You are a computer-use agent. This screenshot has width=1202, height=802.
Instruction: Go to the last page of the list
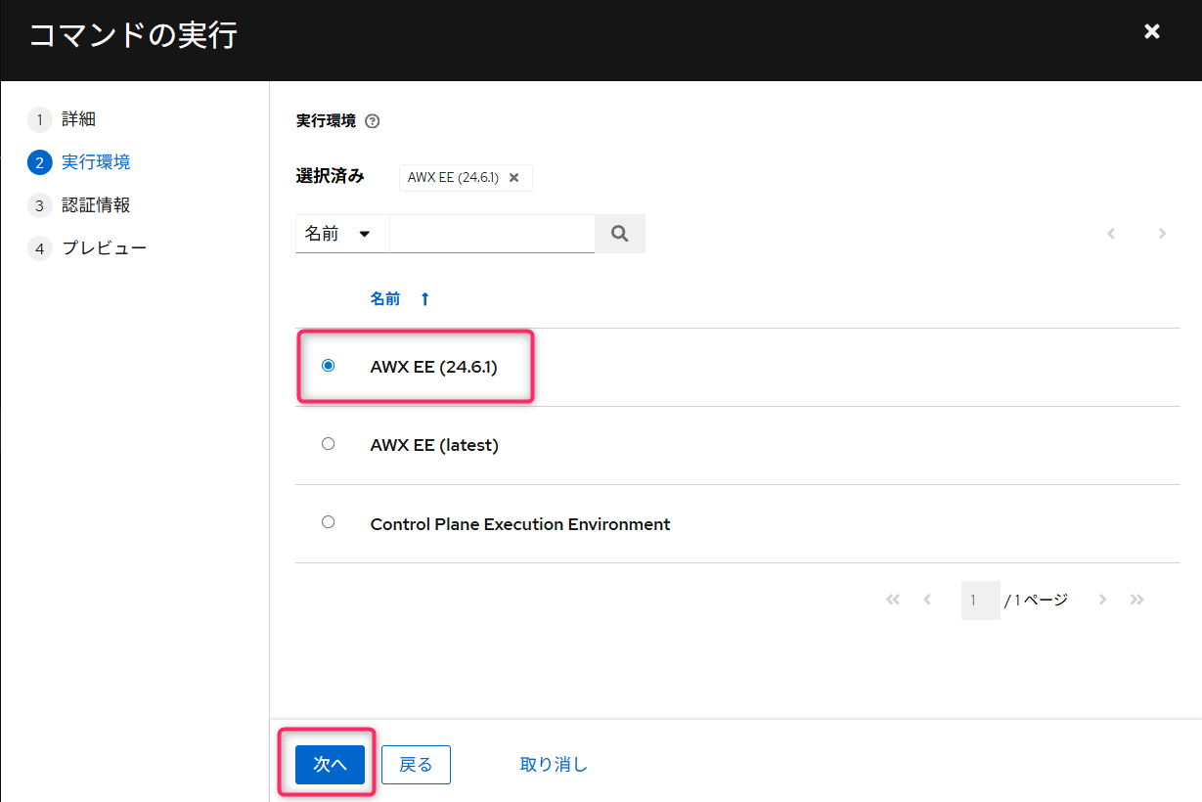(1136, 600)
